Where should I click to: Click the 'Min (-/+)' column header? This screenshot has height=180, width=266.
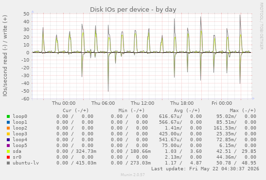click(x=131, y=111)
